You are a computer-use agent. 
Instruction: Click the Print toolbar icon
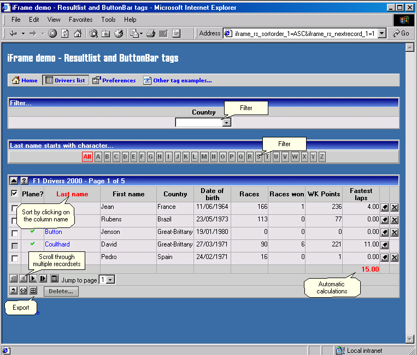(151, 33)
